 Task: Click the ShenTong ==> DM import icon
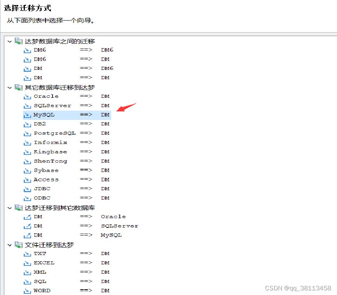(27, 161)
